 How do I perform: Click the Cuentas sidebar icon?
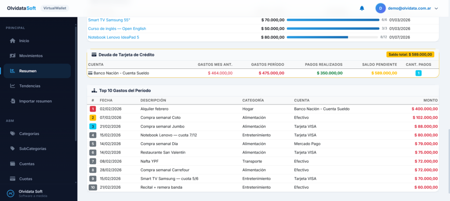point(13,164)
